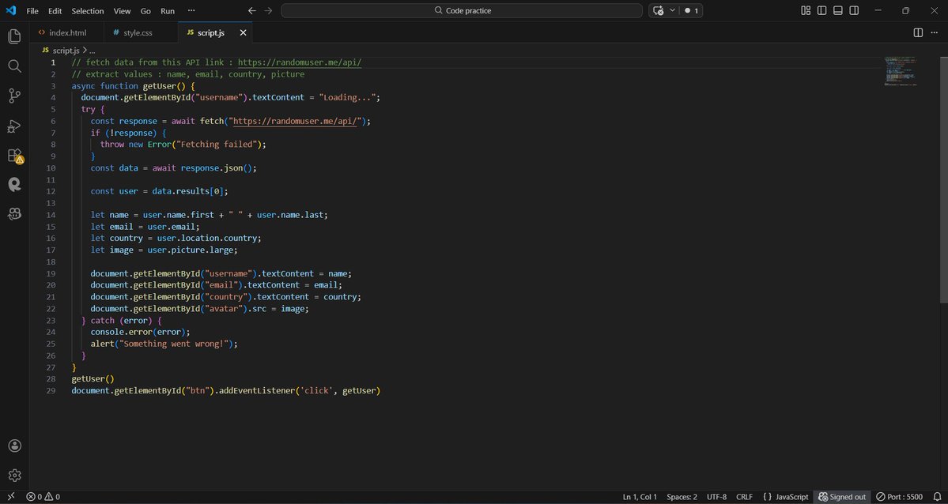Open the Run menu

click(x=168, y=11)
